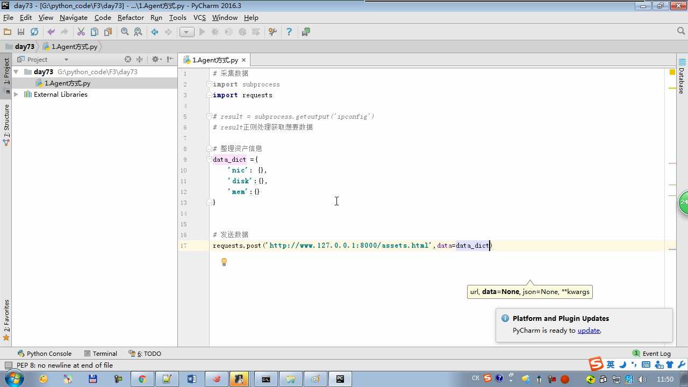
Task: Click the yellow intention lightbulb icon
Action: [x=224, y=262]
